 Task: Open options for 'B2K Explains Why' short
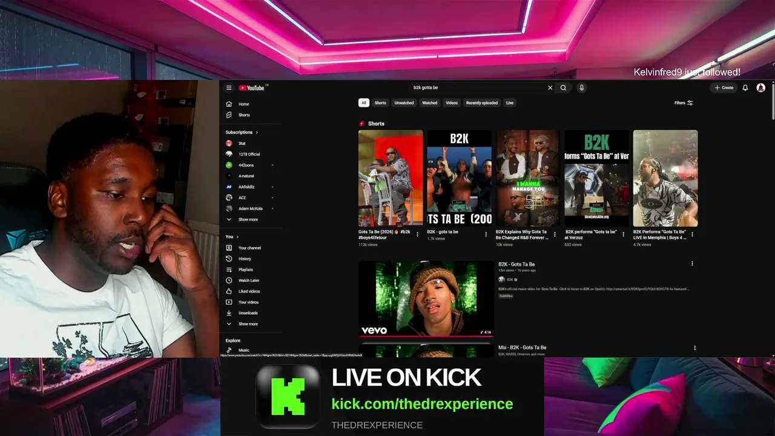(x=555, y=234)
